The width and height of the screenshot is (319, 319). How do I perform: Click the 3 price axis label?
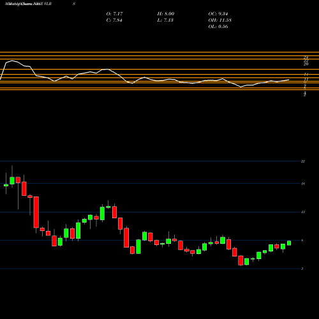tap(302, 269)
